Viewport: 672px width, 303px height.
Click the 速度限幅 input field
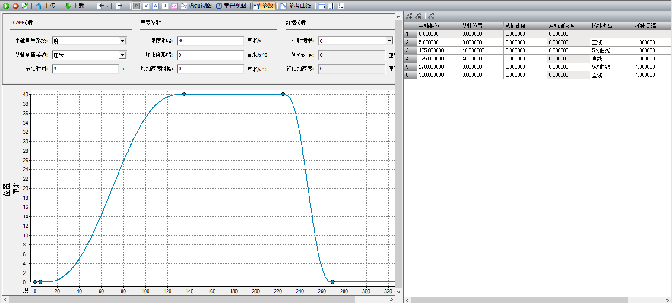(210, 41)
